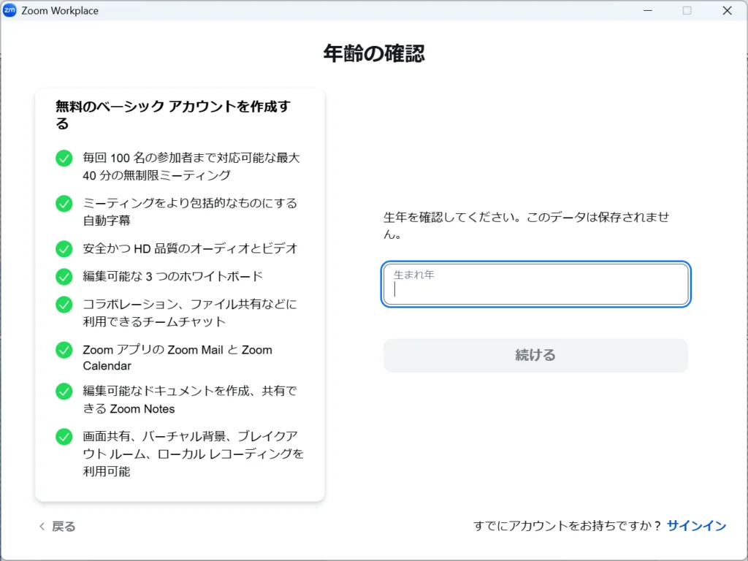
Task: Click the 生まれ年 birth year input field
Action: (535, 284)
